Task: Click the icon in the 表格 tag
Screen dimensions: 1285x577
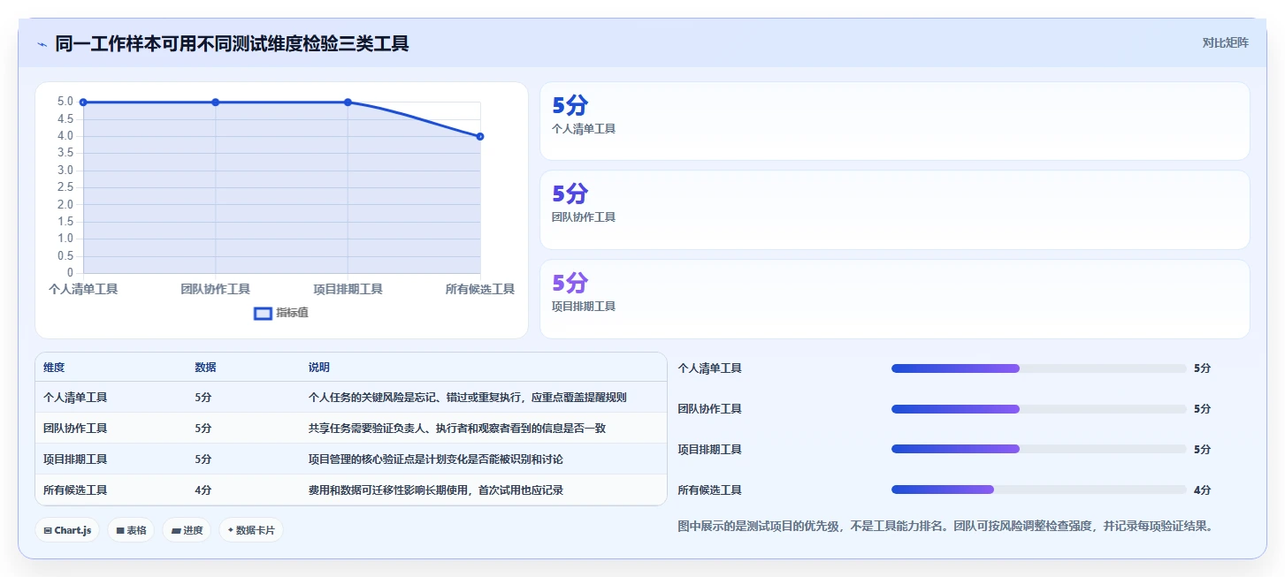Action: (x=120, y=530)
